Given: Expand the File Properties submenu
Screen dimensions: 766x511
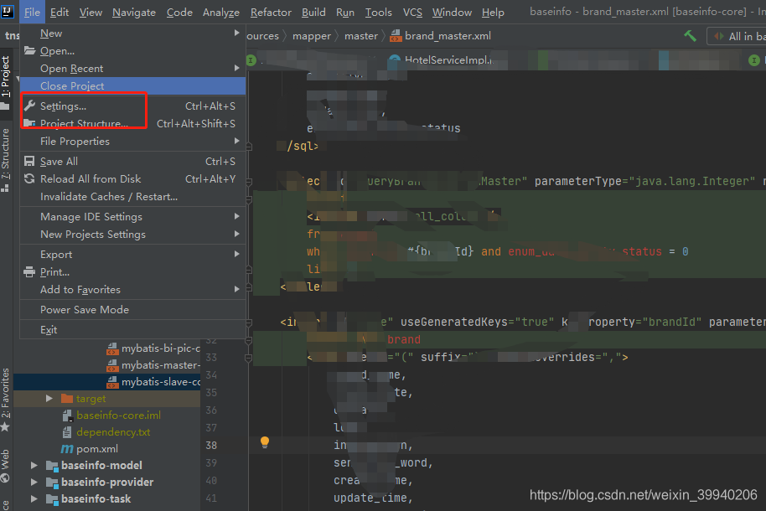Looking at the screenshot, I should coord(132,142).
